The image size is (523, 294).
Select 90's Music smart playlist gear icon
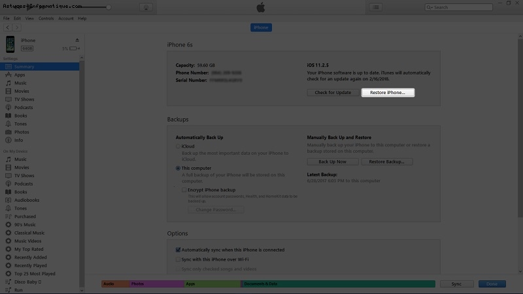click(x=8, y=225)
